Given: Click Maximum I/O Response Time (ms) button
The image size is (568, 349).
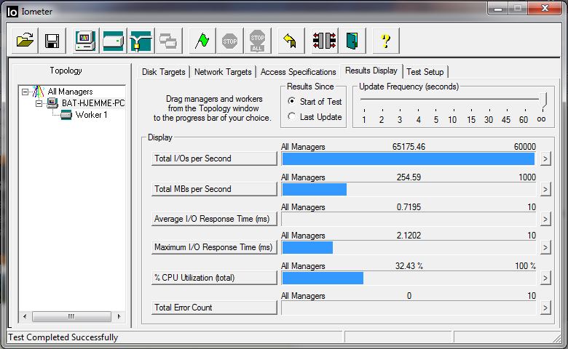Looking at the screenshot, I should point(214,247).
